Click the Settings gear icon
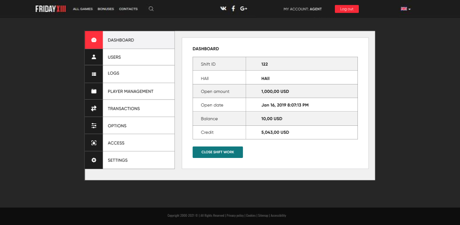This screenshot has height=225, width=460. (94, 160)
